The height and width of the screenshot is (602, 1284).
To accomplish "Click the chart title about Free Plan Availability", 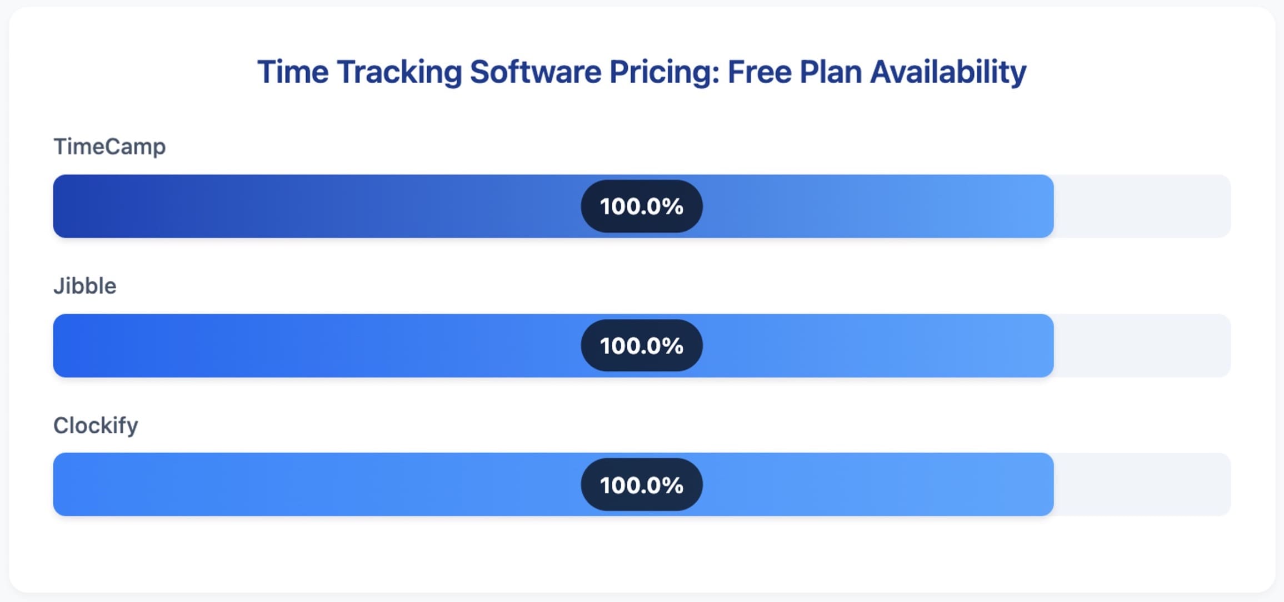I will tap(642, 72).
